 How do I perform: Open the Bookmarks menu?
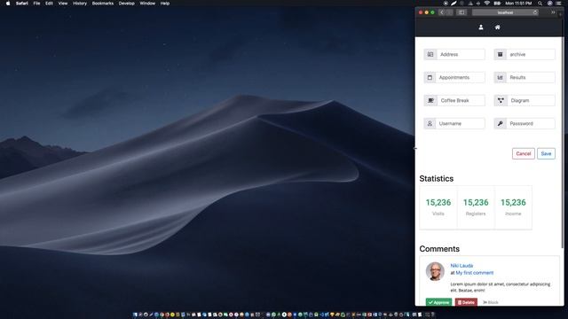pos(103,4)
